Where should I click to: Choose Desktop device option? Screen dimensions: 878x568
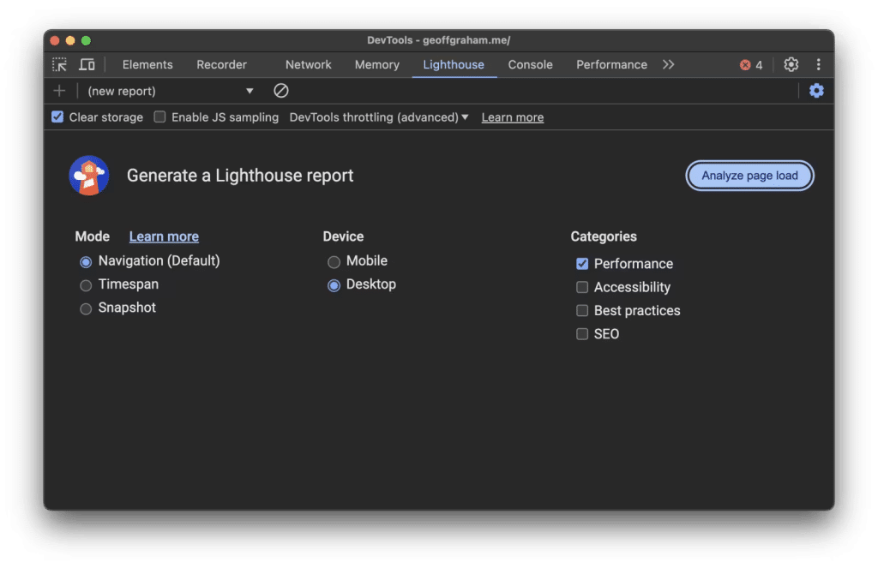[334, 285]
